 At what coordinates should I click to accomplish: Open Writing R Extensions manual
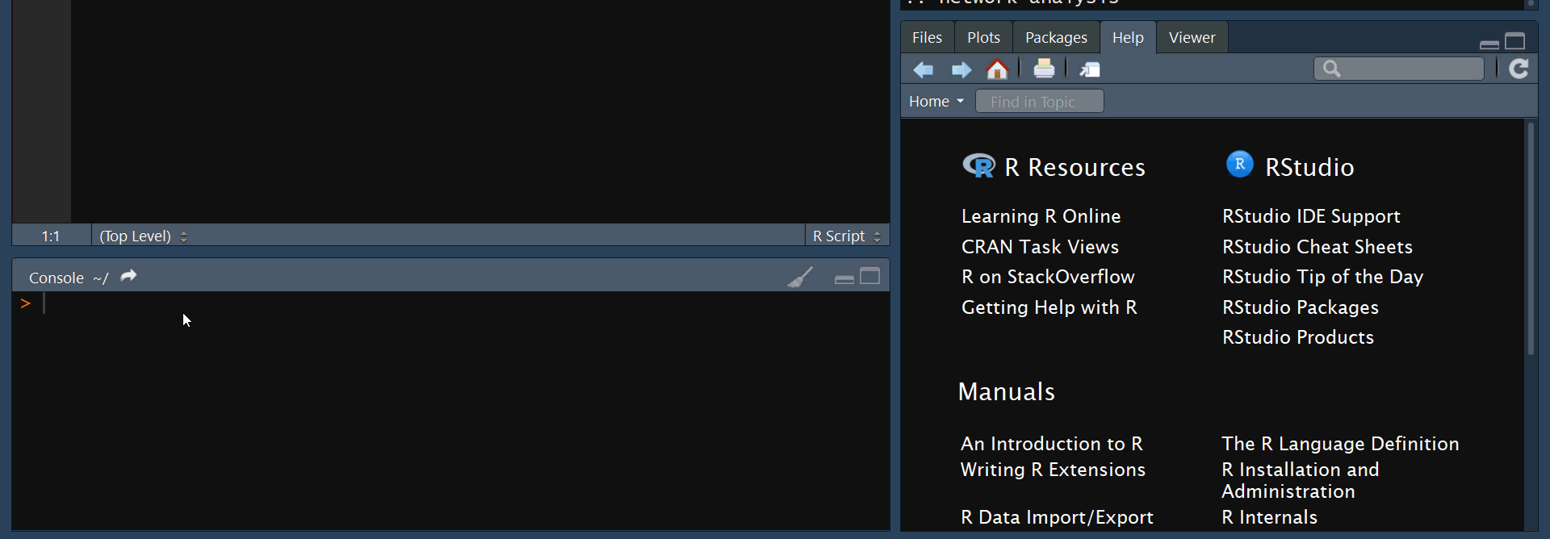[1053, 470]
